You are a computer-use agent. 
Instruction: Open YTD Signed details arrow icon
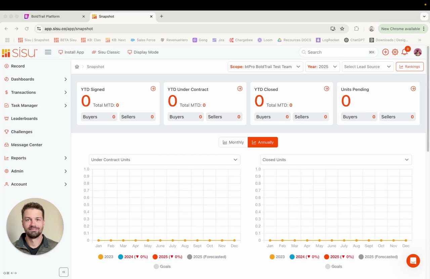coord(153,89)
